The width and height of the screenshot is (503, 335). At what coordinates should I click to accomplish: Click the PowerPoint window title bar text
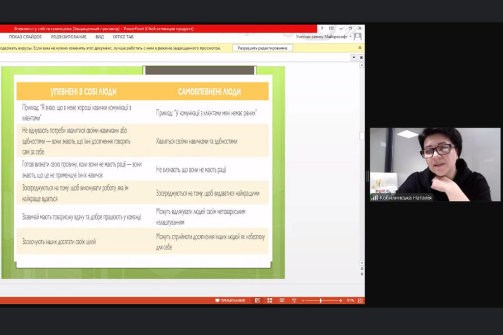click(103, 28)
